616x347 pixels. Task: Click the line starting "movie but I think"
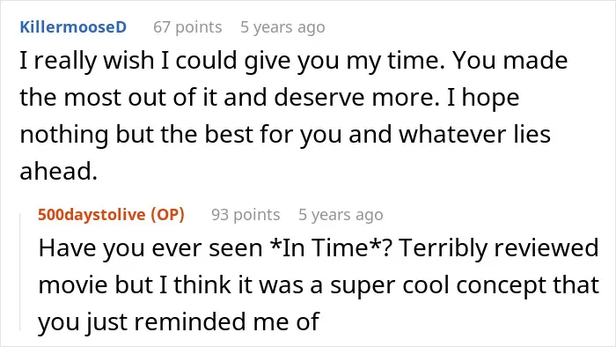coord(319,285)
